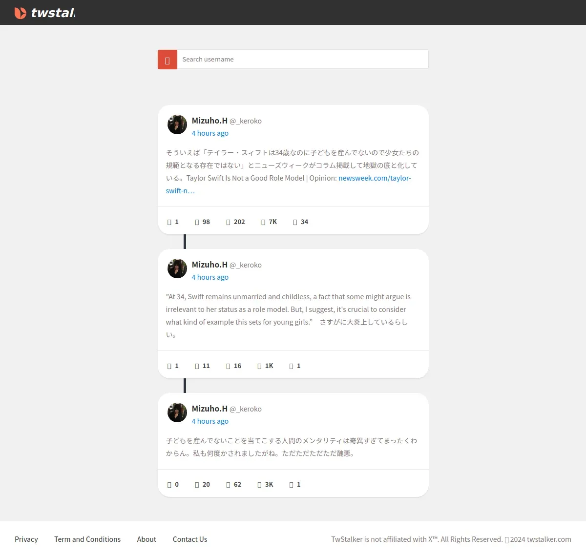The height and width of the screenshot is (556, 586).
Task: Click the tweet text starting 'At 34, Swift remains'
Action: 288,315
